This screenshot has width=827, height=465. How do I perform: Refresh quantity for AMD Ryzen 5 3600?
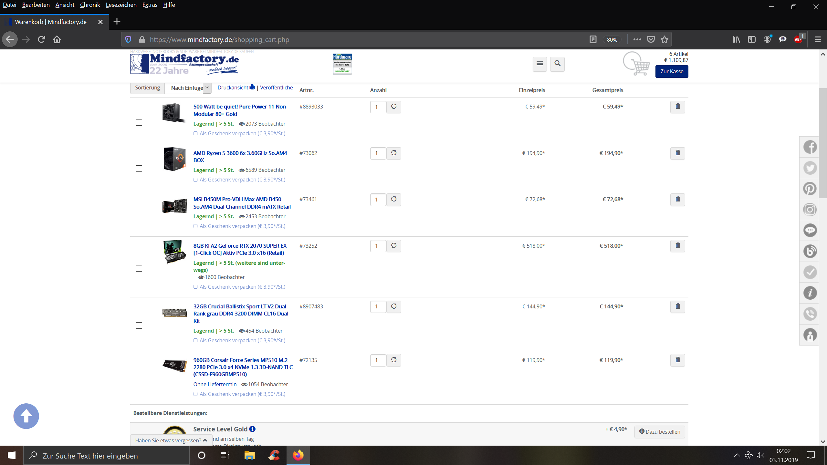(x=393, y=153)
